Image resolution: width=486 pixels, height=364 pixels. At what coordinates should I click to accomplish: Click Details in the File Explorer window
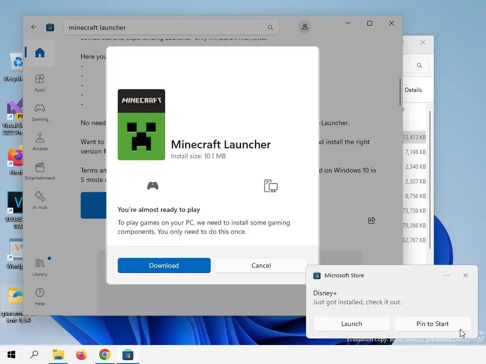click(x=413, y=90)
